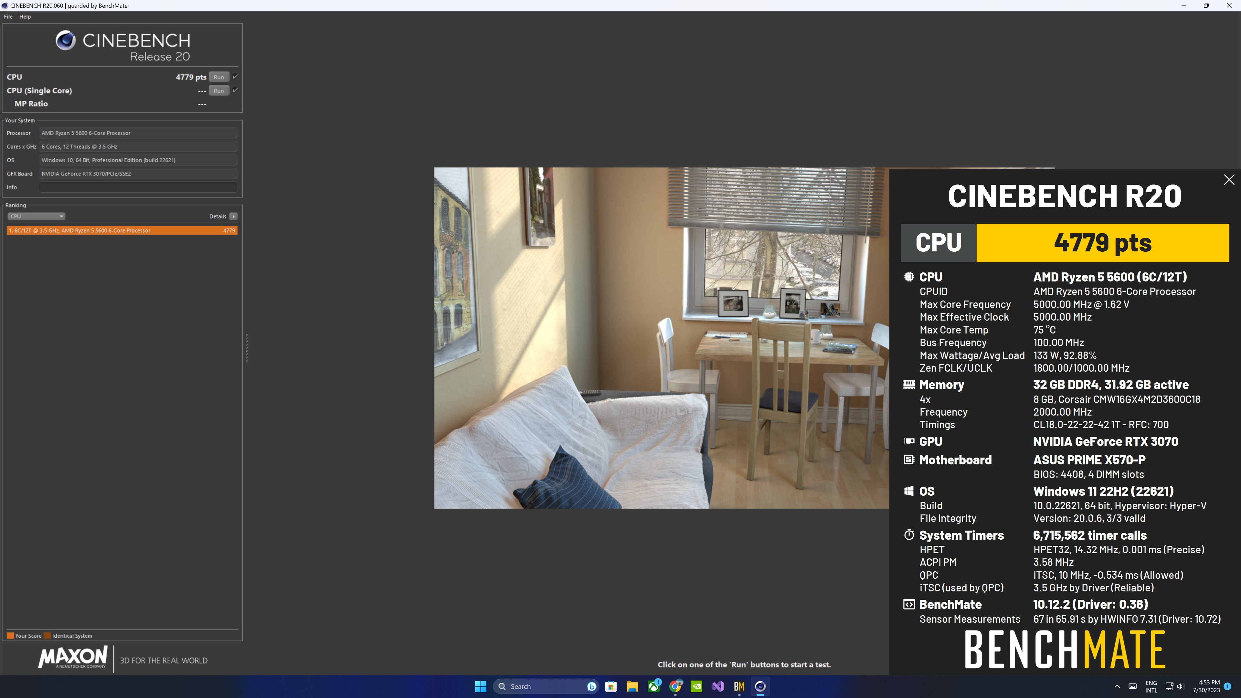Viewport: 1241px width, 698px height.
Task: Click the ASUS PRIME X570-P motherboard text
Action: coord(1089,460)
